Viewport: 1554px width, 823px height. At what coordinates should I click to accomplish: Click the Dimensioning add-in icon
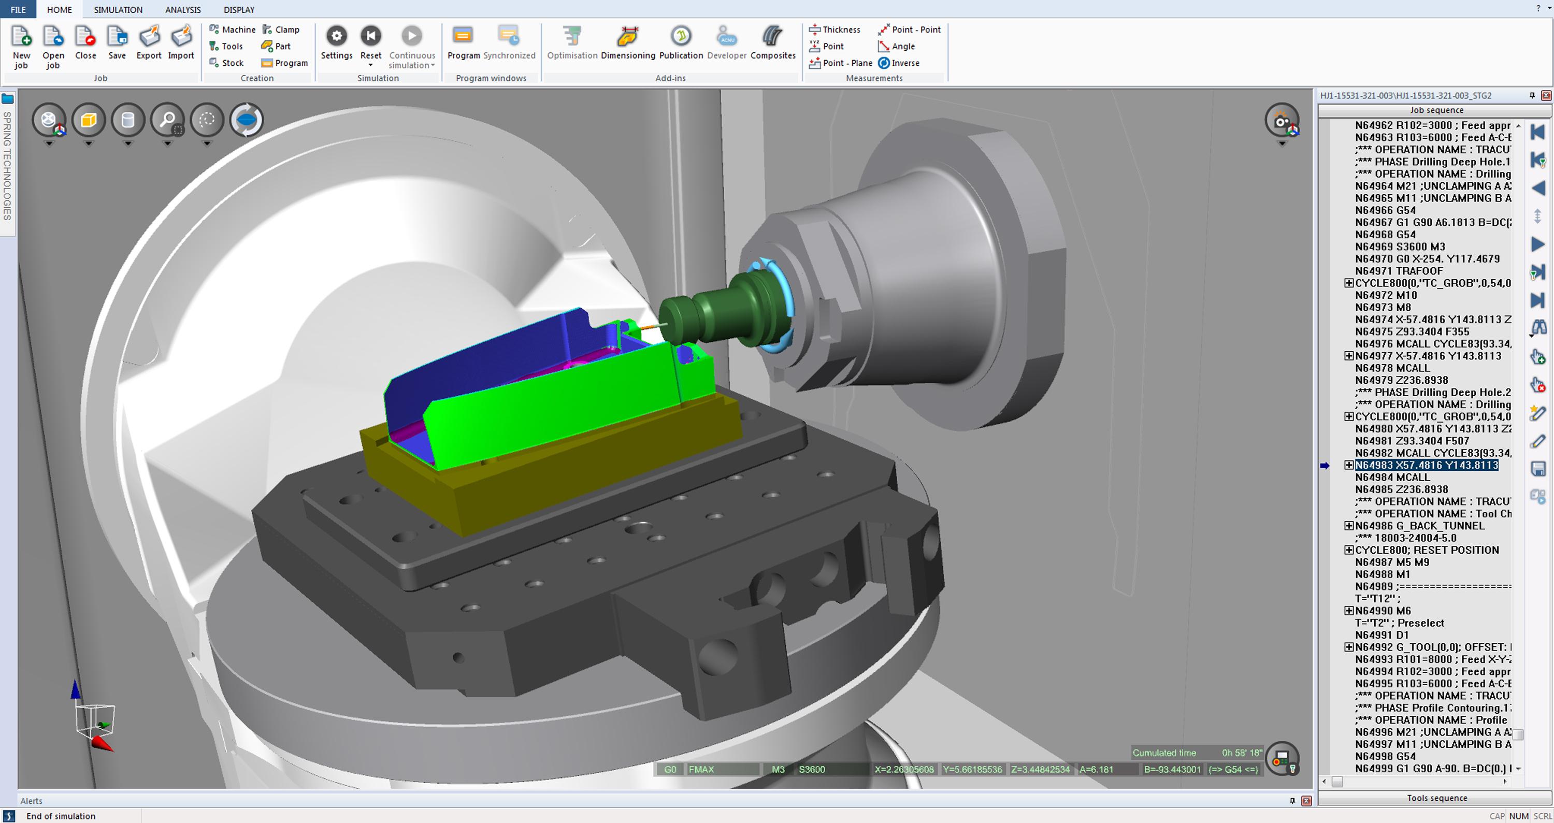(627, 37)
